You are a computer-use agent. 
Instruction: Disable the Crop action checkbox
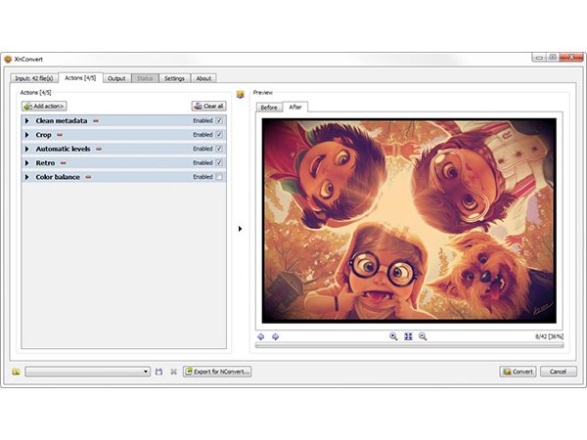[219, 135]
